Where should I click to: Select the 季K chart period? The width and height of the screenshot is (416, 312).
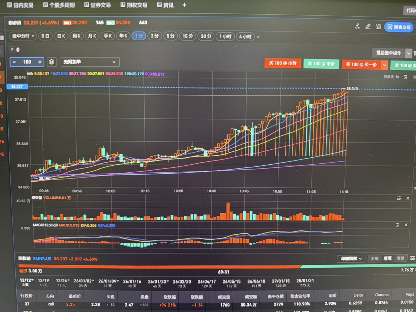(x=108, y=36)
